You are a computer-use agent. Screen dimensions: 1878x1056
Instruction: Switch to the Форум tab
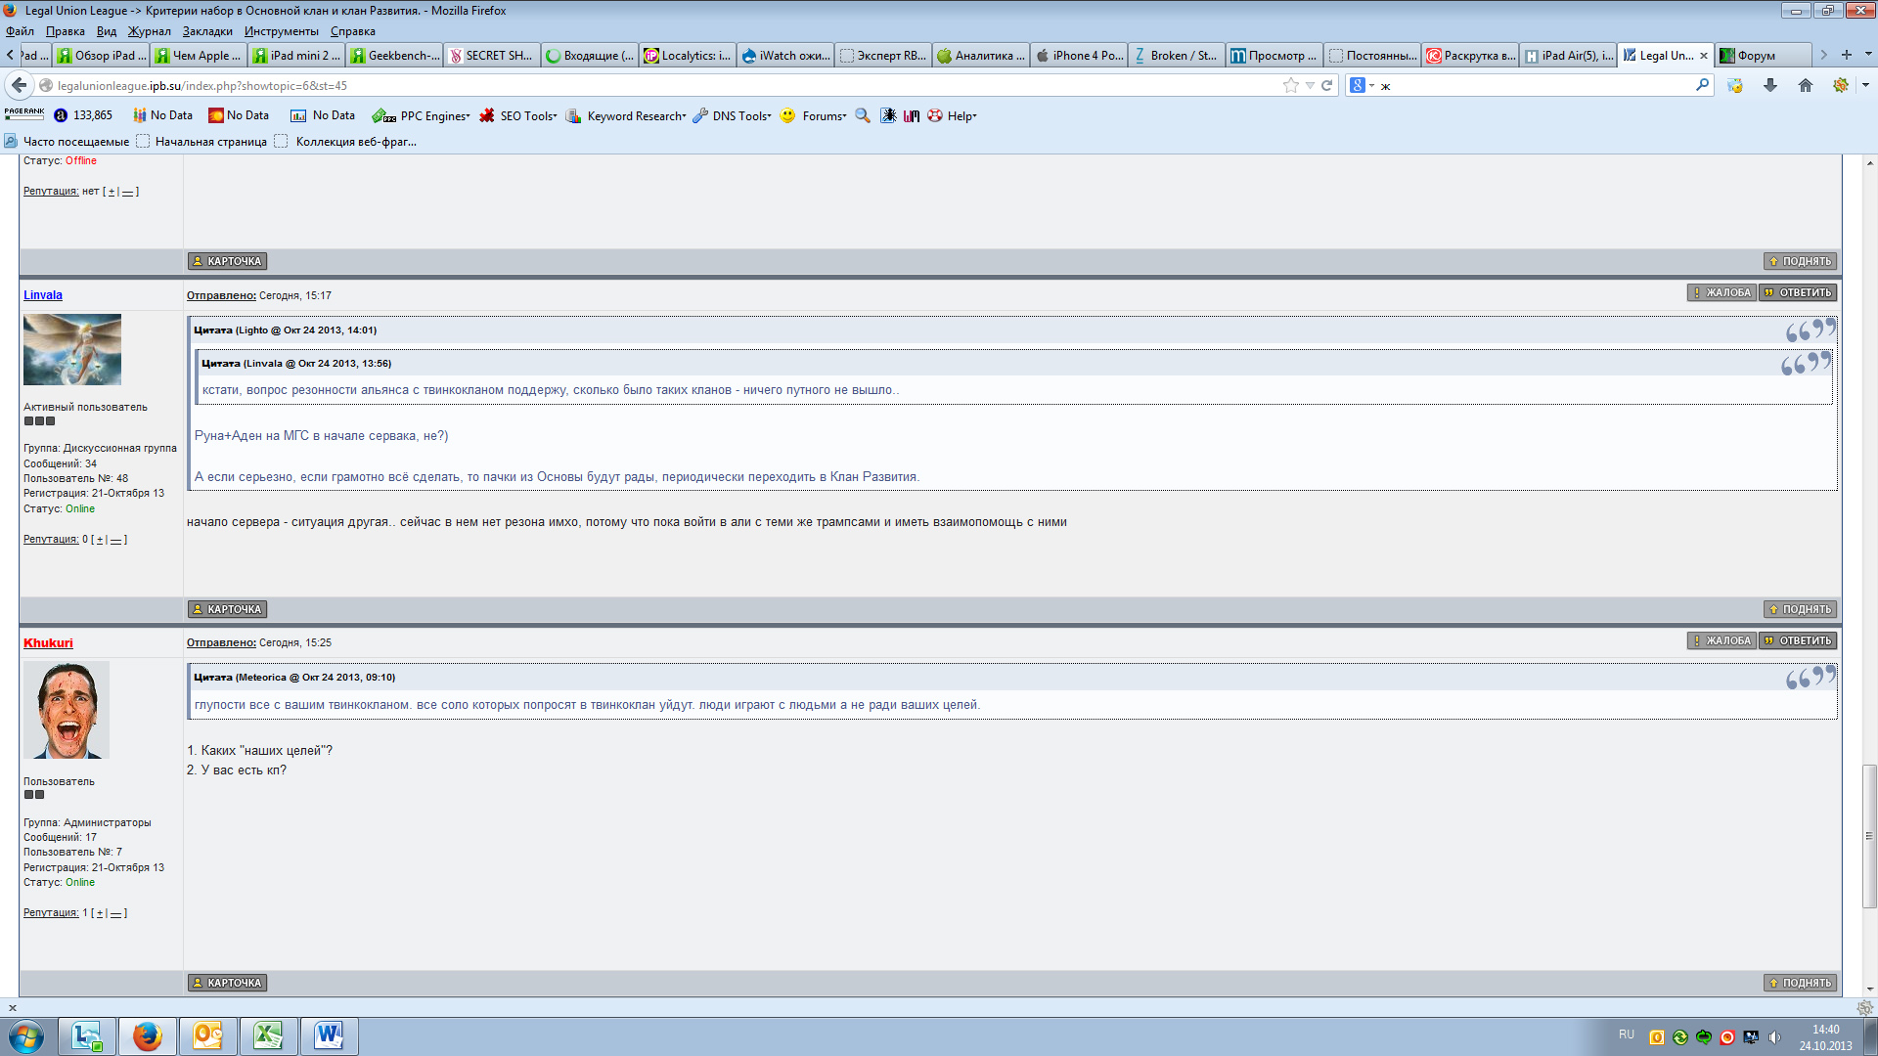tap(1756, 56)
